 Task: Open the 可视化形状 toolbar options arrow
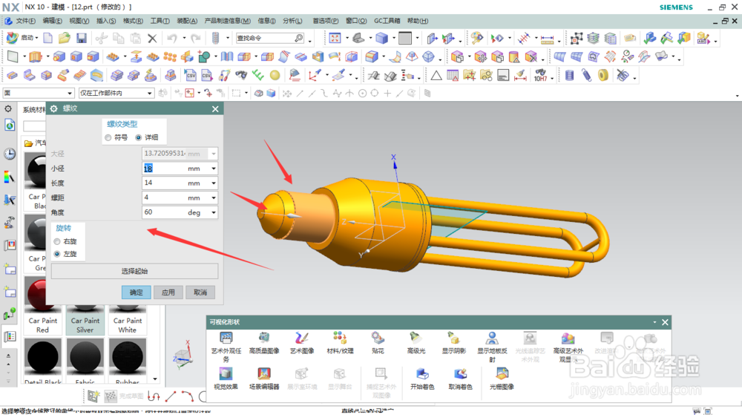tap(654, 322)
